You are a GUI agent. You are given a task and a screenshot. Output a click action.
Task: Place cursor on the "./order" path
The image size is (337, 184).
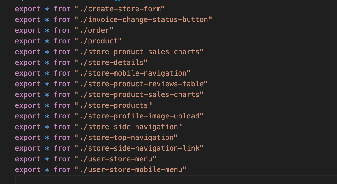click(94, 30)
